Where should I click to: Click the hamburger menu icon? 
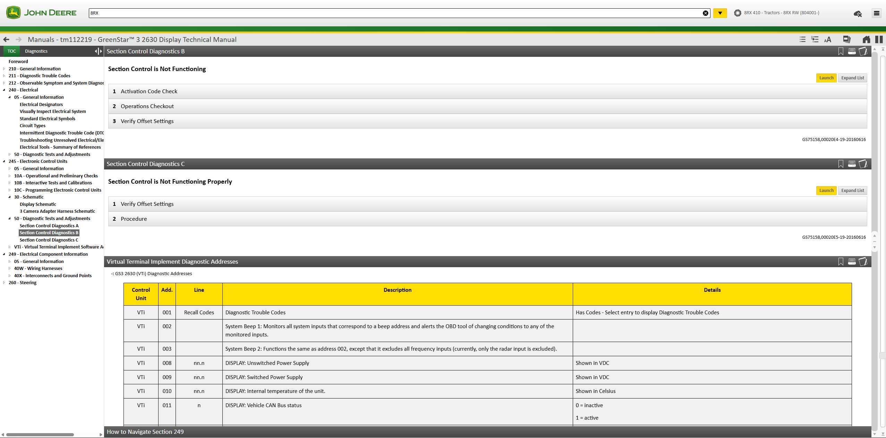tap(877, 13)
